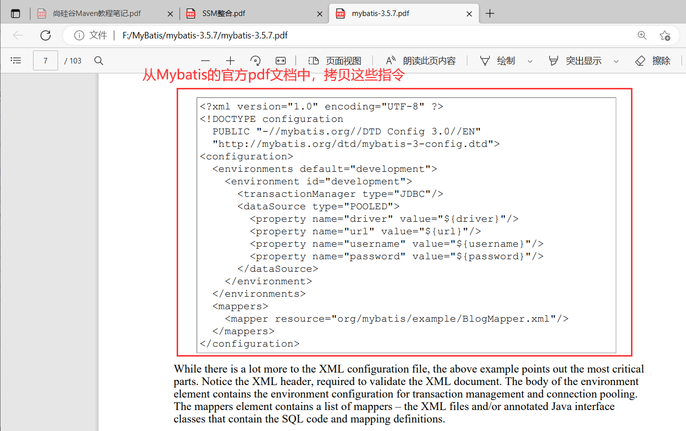
Task: Activate the 绘制 draw tool
Action: click(497, 60)
